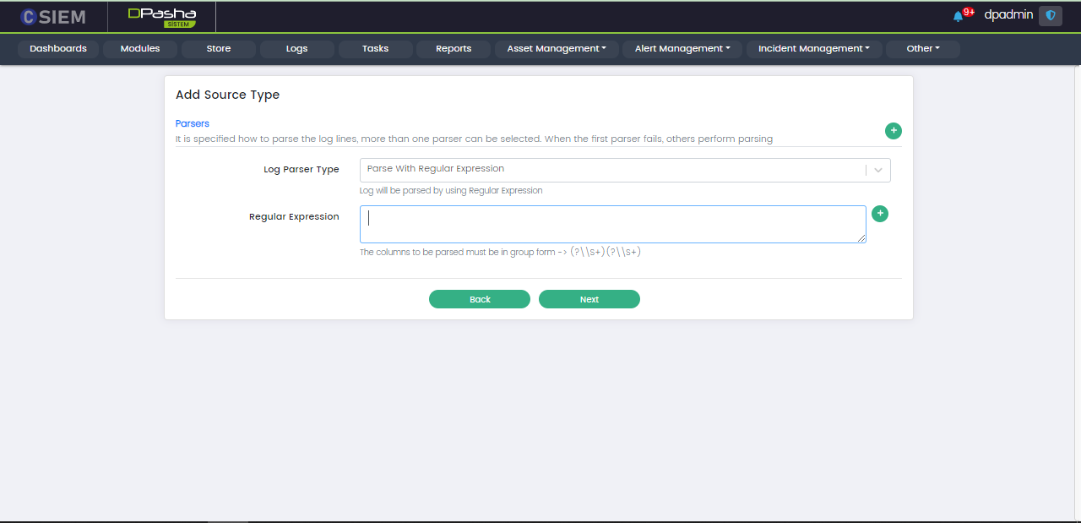The image size is (1081, 523).
Task: Click the shield user profile icon
Action: coord(1051,15)
